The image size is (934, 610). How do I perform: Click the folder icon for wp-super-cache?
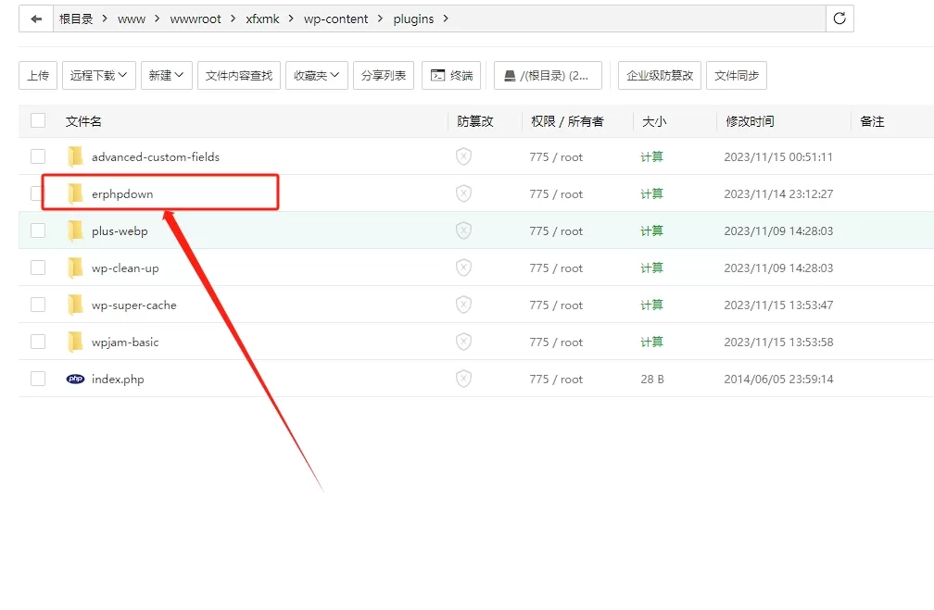coord(75,305)
